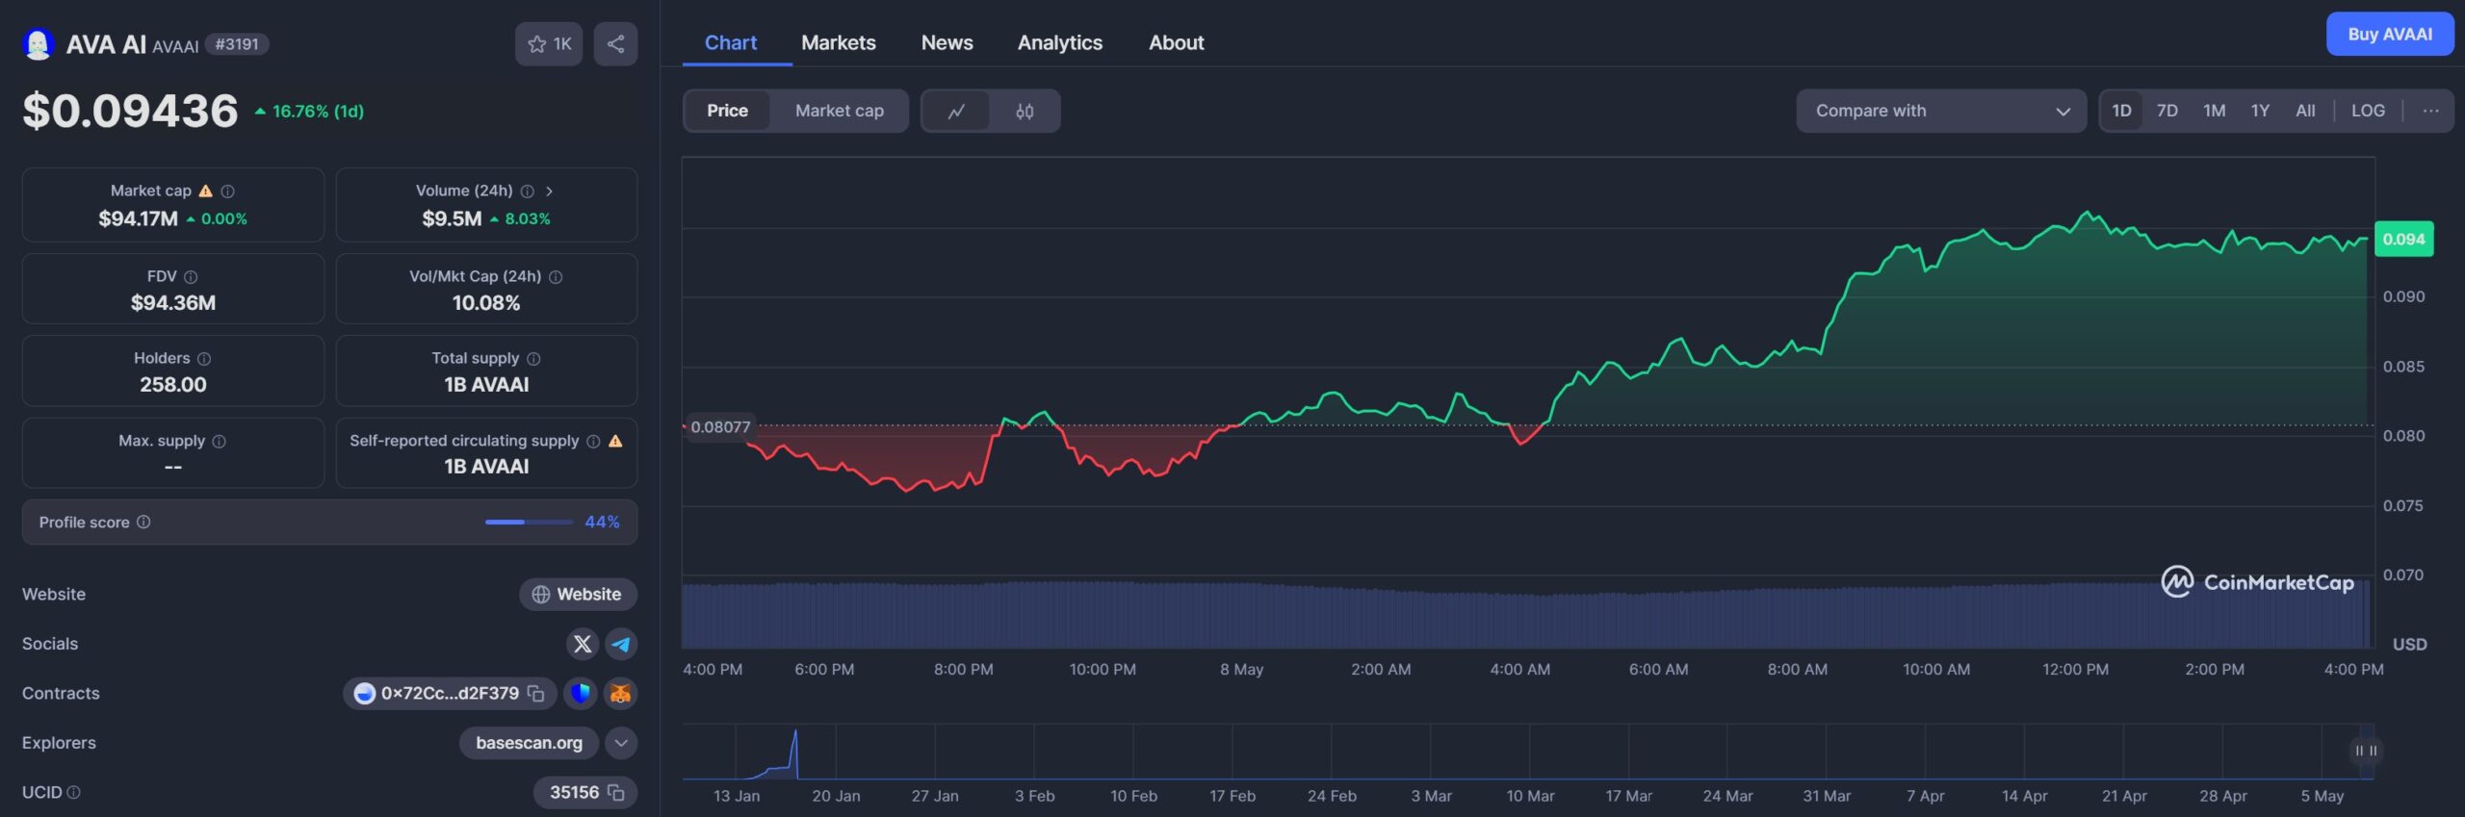This screenshot has height=817, width=2465.
Task: Open circulating supply info icon
Action: click(x=593, y=441)
